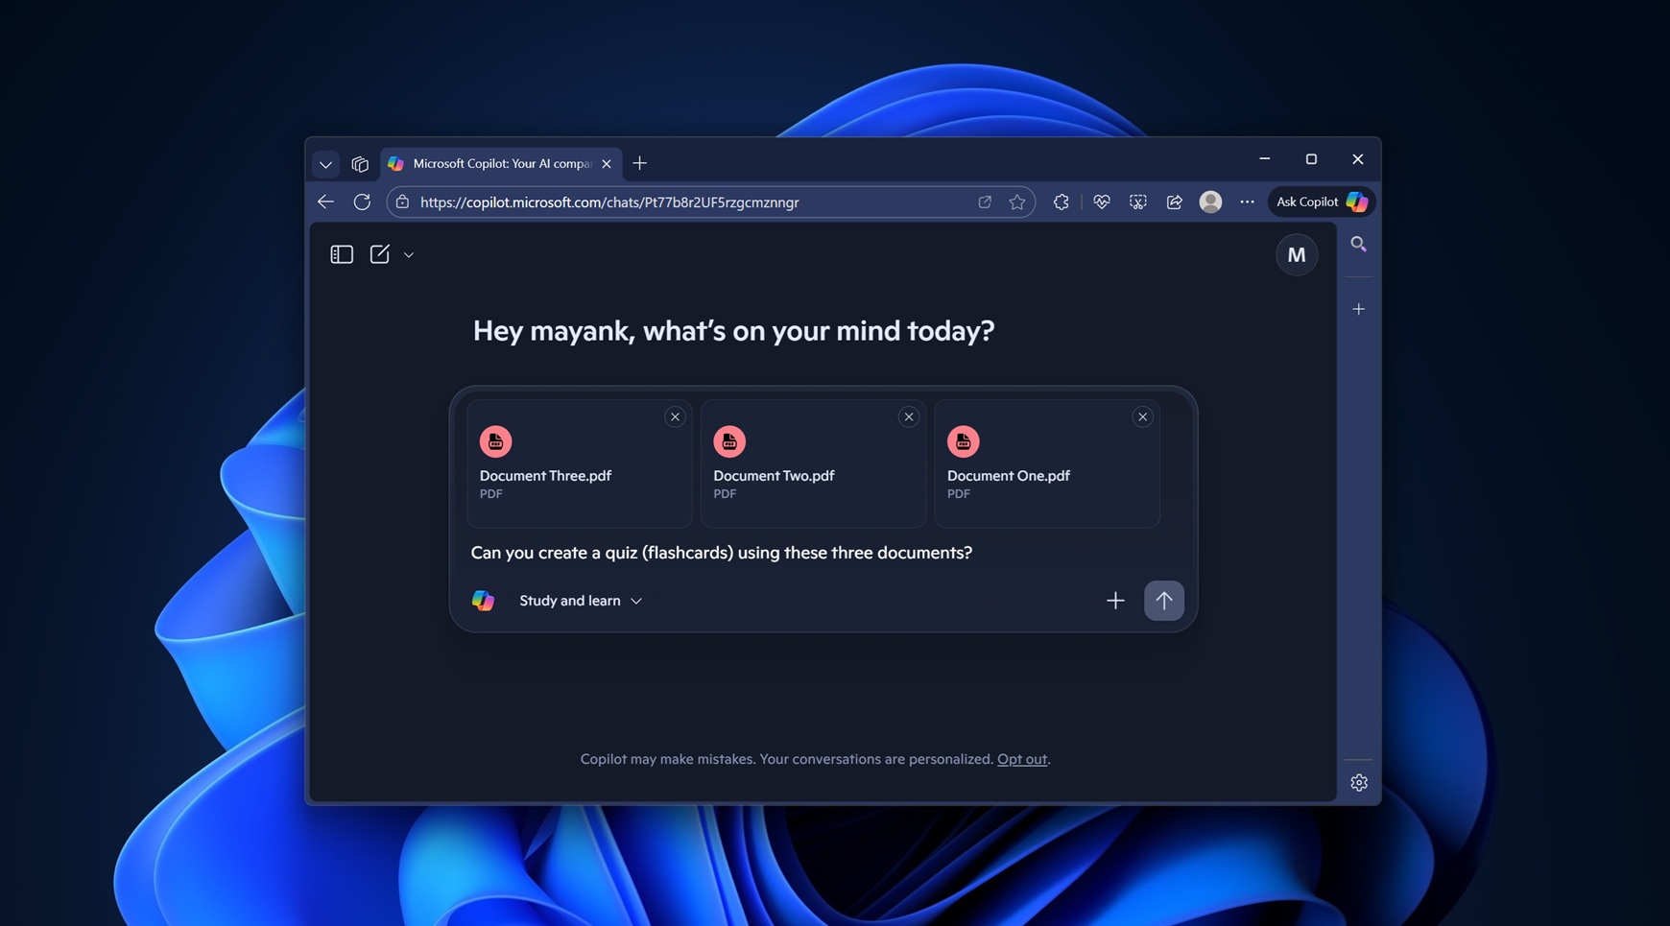Open browser tab list dropdown
Viewport: 1670px width, 926px height.
325,163
